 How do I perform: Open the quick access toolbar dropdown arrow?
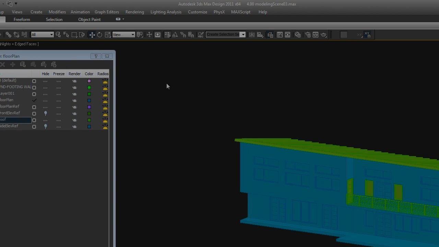tap(16, 4)
